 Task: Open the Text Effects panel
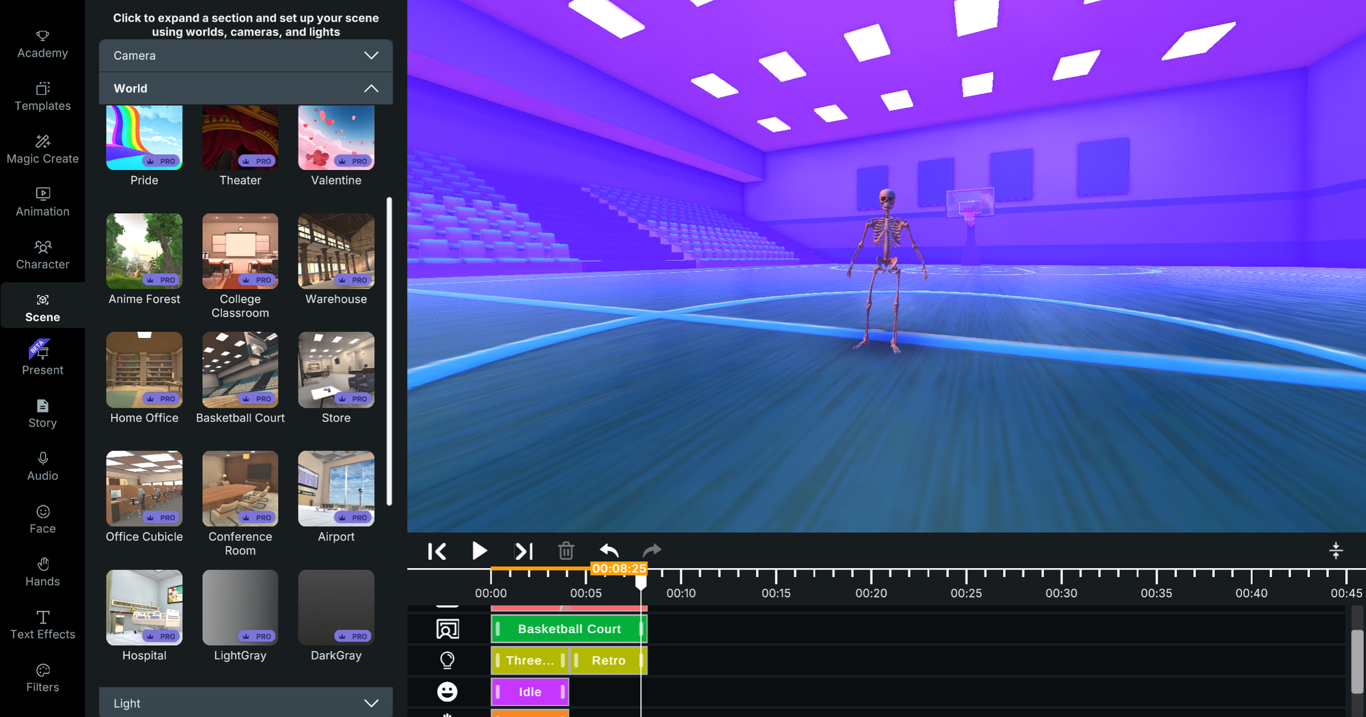point(42,623)
